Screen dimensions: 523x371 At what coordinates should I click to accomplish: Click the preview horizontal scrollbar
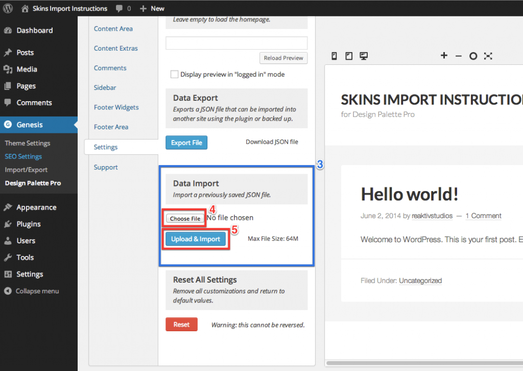coord(424,363)
